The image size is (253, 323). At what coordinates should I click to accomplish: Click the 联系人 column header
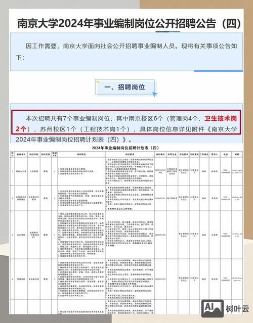click(x=215, y=154)
